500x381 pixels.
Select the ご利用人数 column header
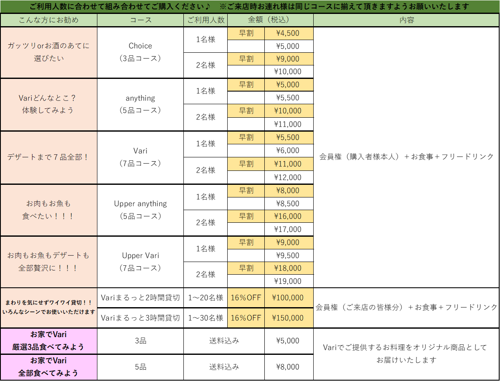click(x=206, y=20)
